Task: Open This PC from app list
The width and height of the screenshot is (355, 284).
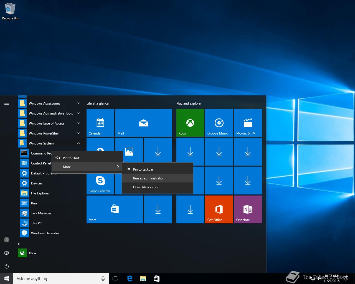Action: [50, 223]
